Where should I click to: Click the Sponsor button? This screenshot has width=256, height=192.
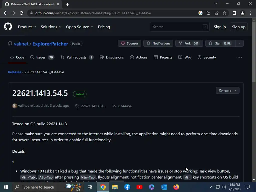[x=129, y=43]
